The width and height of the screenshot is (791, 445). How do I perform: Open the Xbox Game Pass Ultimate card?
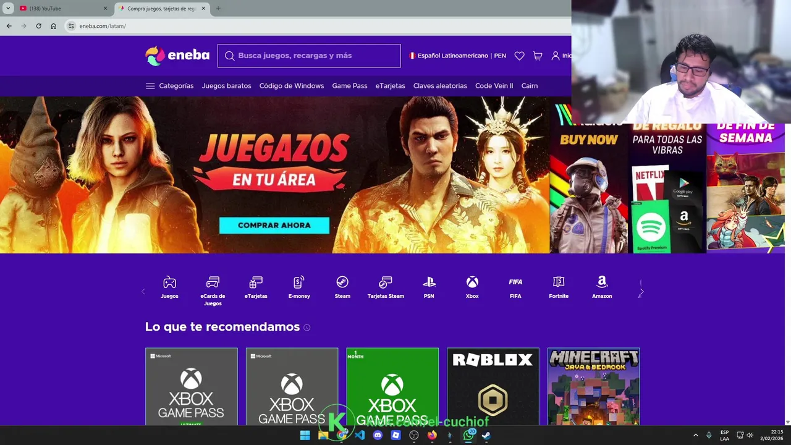point(192,387)
